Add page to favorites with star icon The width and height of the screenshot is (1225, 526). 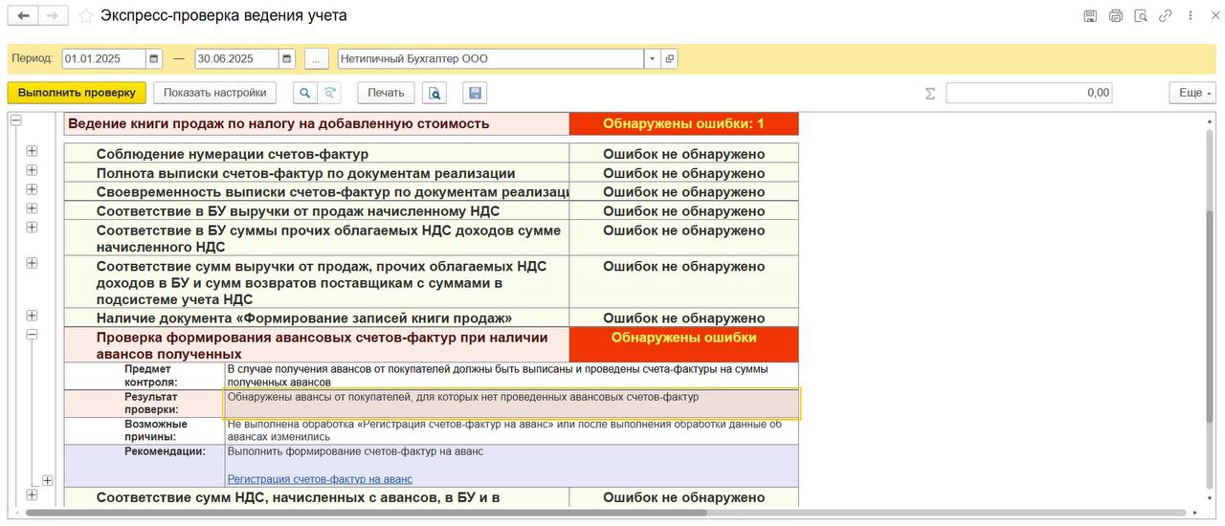click(x=86, y=15)
